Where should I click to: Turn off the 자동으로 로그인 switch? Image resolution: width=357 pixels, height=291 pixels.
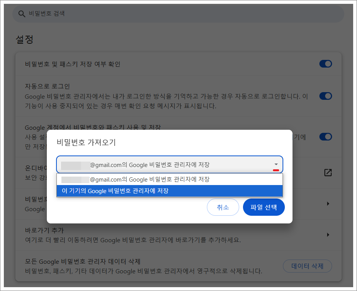pos(326,96)
